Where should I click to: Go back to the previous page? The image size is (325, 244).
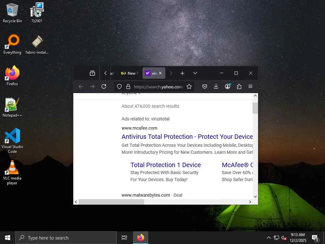click(x=81, y=86)
